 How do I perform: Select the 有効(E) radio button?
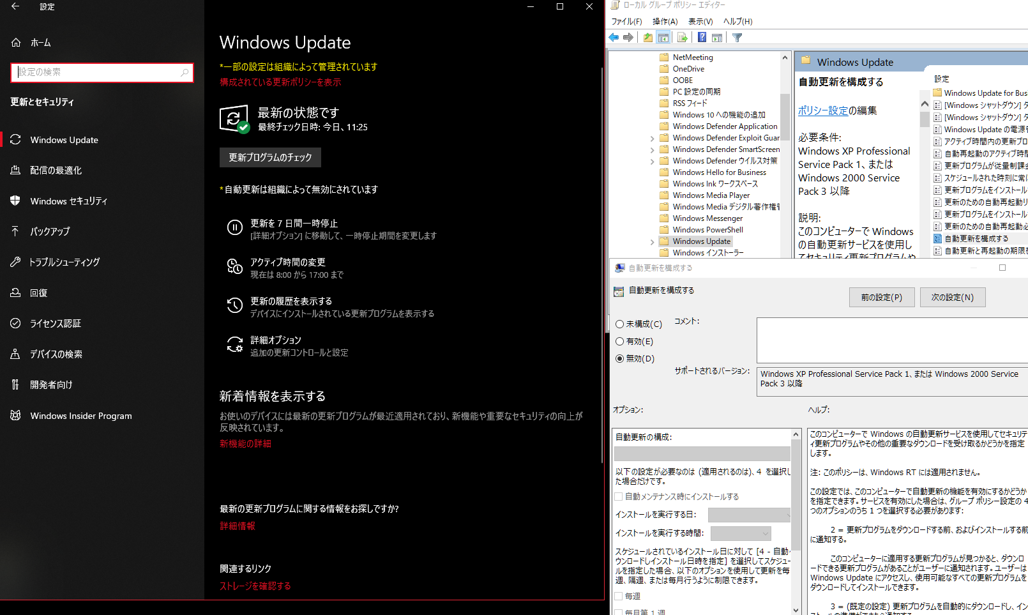(619, 342)
